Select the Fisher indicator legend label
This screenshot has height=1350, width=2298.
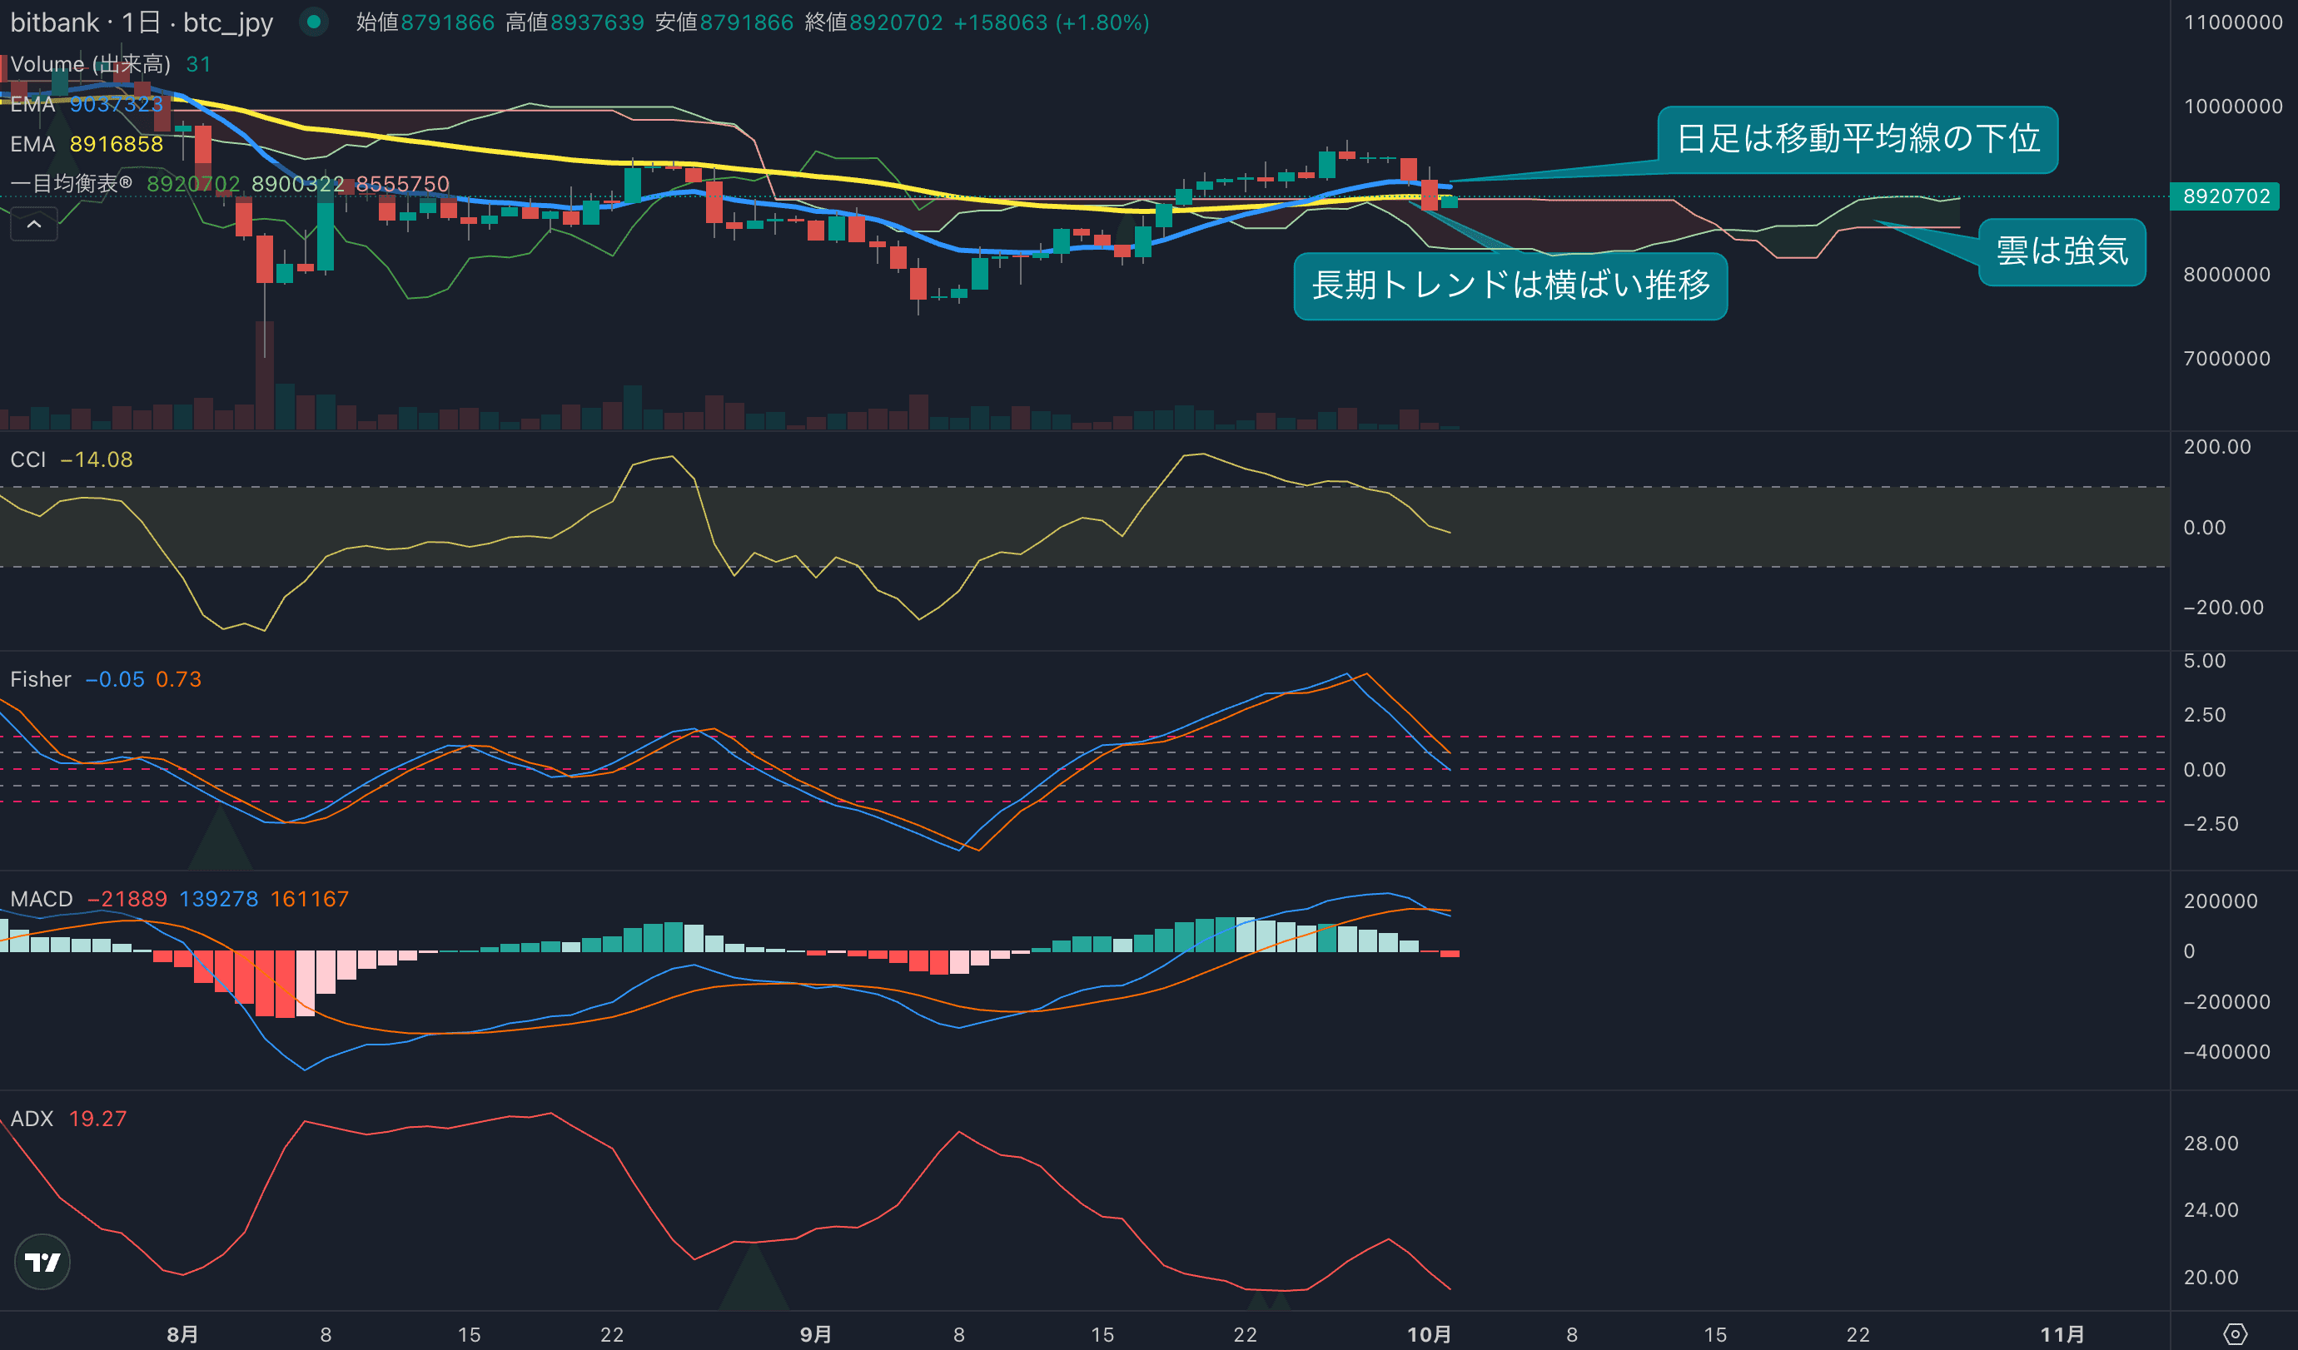click(40, 679)
